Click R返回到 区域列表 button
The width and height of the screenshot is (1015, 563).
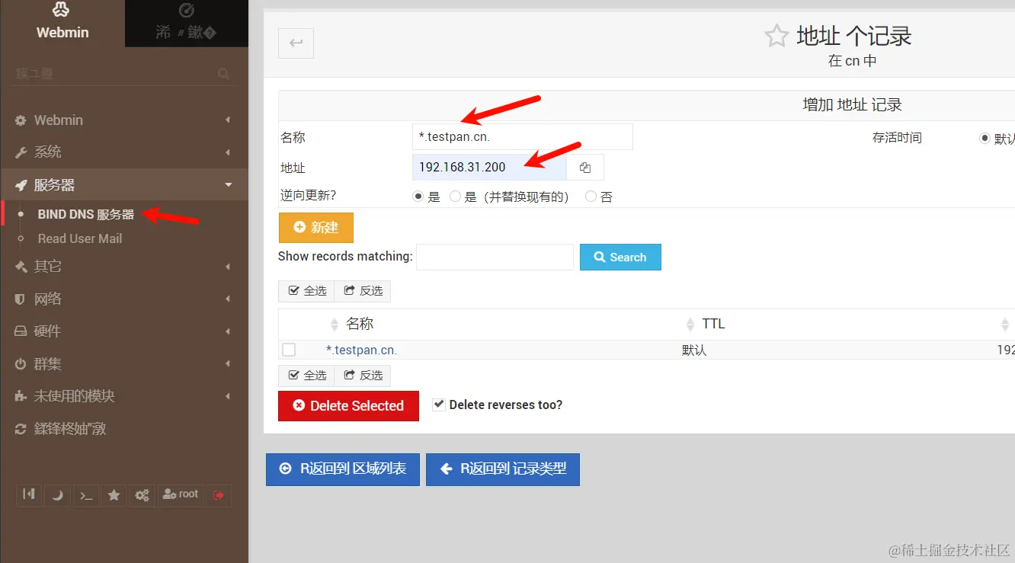pyautogui.click(x=342, y=469)
